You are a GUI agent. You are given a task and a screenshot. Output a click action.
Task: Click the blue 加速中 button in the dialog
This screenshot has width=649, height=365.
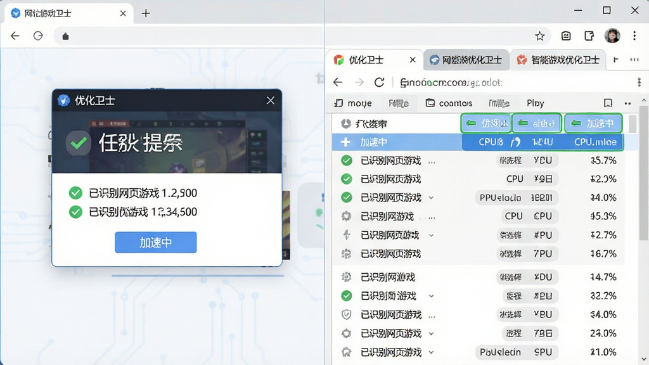156,243
